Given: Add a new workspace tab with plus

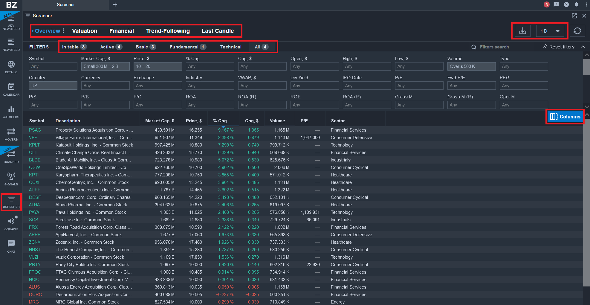Looking at the screenshot, I should (x=115, y=4).
